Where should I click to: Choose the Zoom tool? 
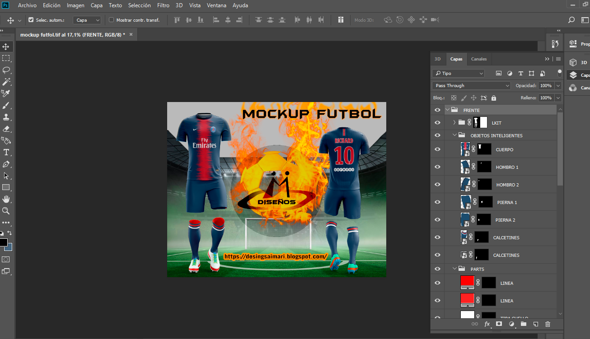6,211
